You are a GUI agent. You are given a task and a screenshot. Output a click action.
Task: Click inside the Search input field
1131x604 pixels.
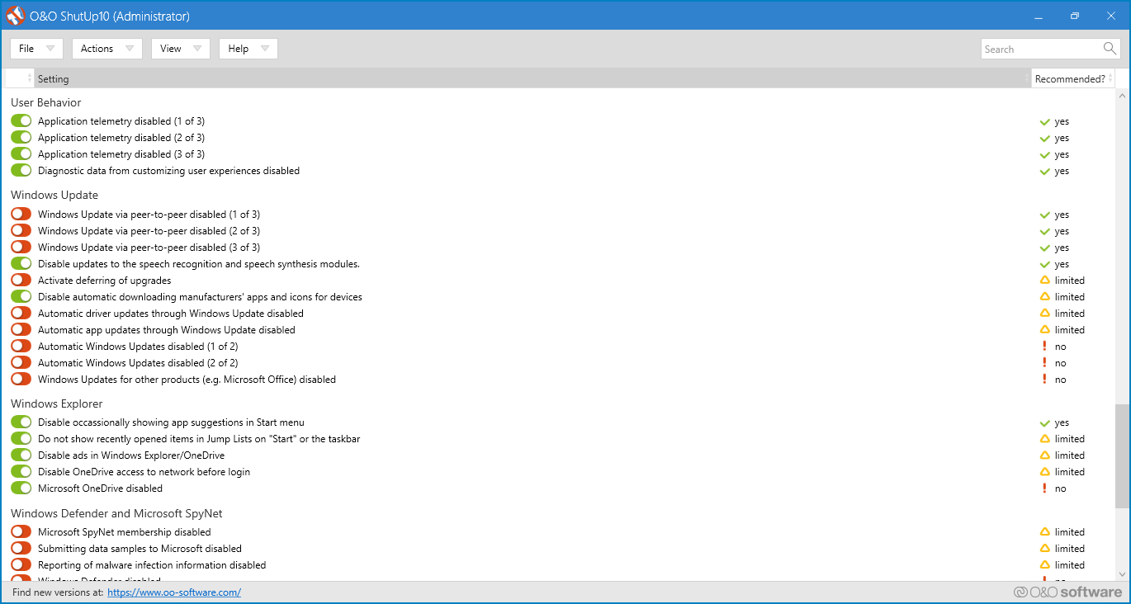[x=1041, y=49]
